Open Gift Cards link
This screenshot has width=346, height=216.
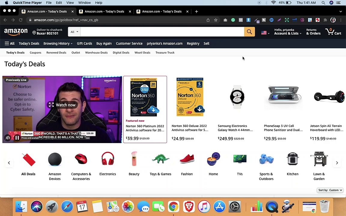84,43
